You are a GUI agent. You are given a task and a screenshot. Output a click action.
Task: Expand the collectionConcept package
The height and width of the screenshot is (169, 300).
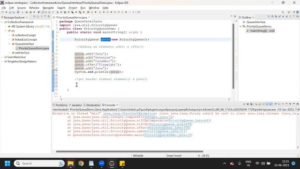coord(9,35)
